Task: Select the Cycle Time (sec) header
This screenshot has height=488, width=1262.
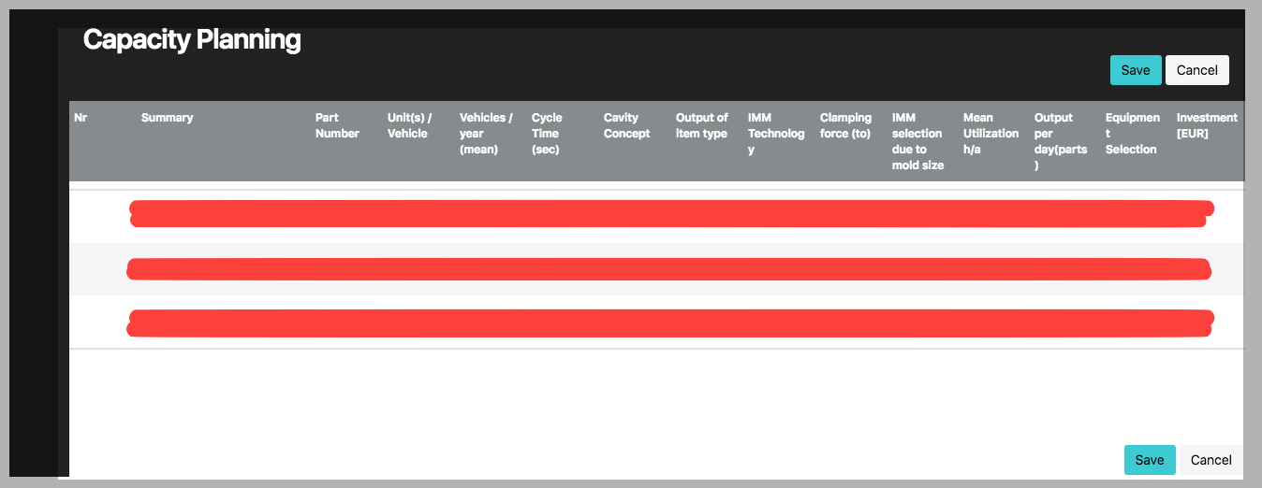Action: [x=547, y=134]
